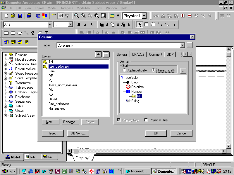Image resolution: width=234 pixels, height=175 pixels.
Task: Click the Save diskette icon
Action: pyautogui.click(x=20, y=16)
